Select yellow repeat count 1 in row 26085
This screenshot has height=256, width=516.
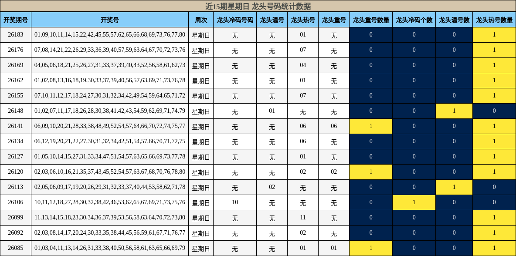pyautogui.click(x=371, y=248)
